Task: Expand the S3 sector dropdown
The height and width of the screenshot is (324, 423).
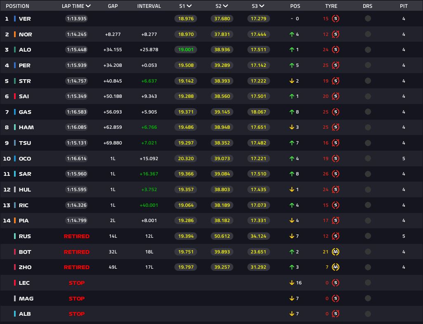Action: pyautogui.click(x=262, y=6)
